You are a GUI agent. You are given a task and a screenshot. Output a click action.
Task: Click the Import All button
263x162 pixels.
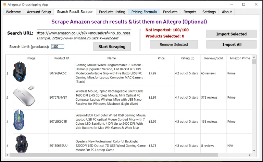click(231, 45)
